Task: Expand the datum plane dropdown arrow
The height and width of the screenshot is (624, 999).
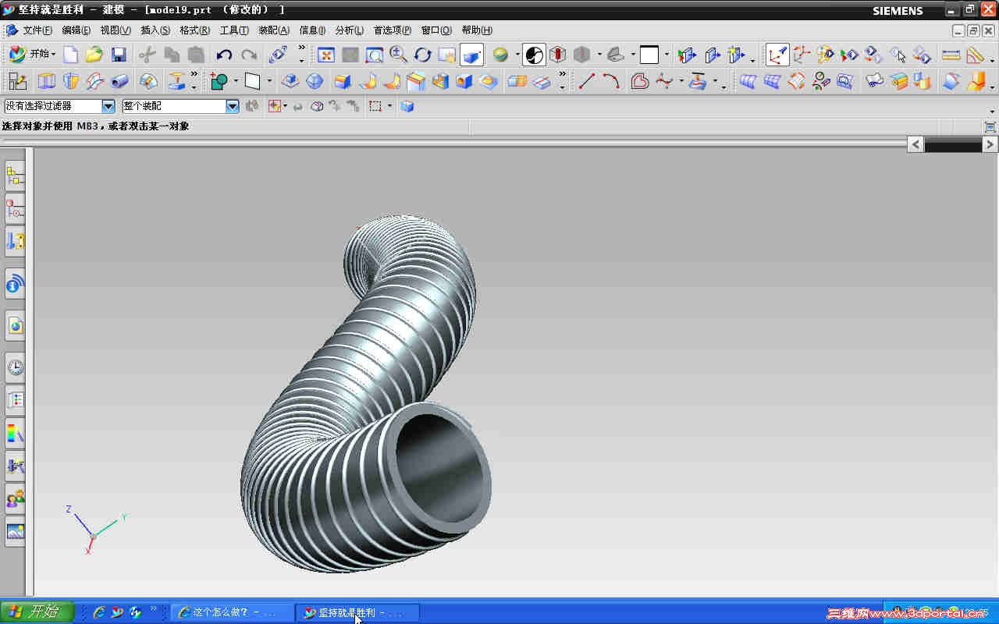Action: [268, 81]
